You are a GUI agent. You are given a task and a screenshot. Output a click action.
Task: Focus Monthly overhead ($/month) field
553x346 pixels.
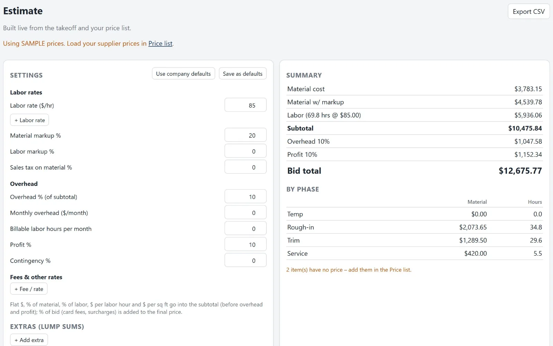pyautogui.click(x=245, y=212)
